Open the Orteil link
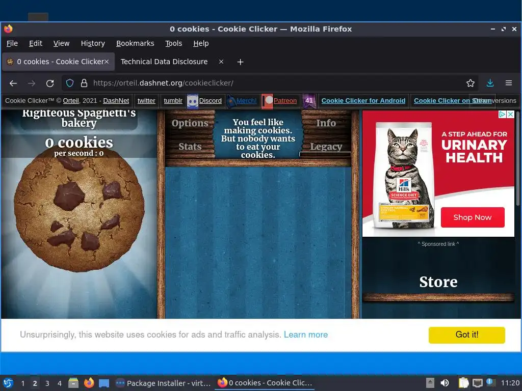Viewport: 522px width, 391px height. click(71, 101)
